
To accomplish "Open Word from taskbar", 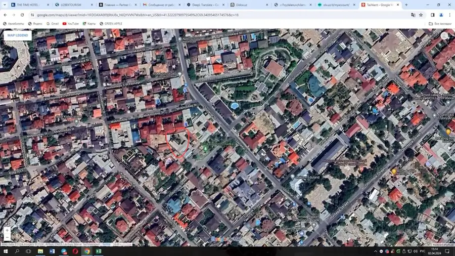I will [52, 251].
